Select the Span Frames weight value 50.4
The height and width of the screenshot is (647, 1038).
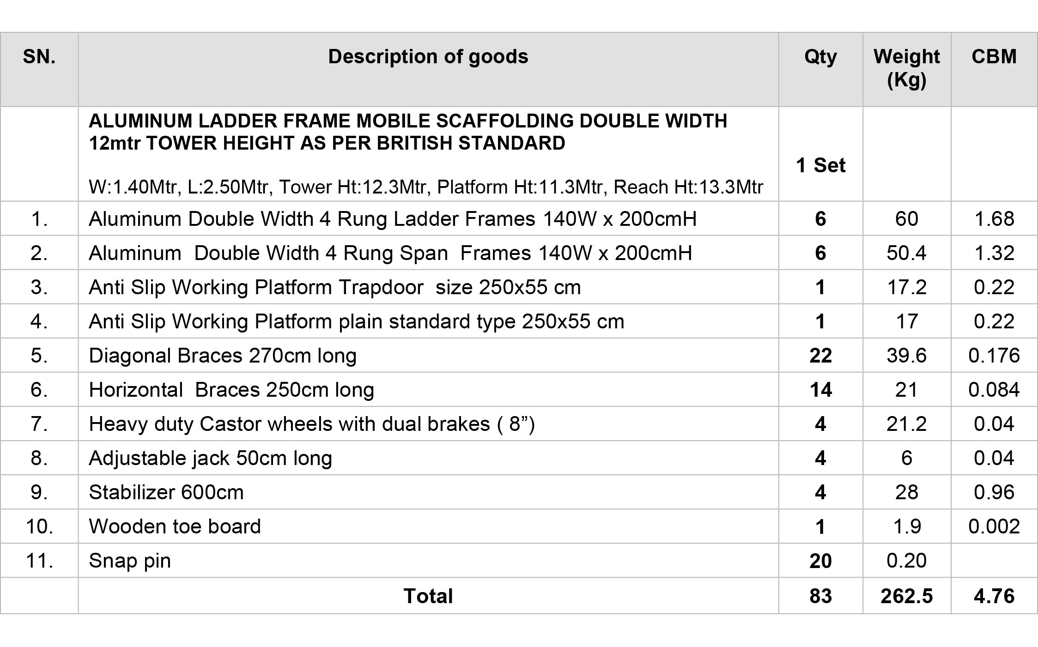coord(906,253)
